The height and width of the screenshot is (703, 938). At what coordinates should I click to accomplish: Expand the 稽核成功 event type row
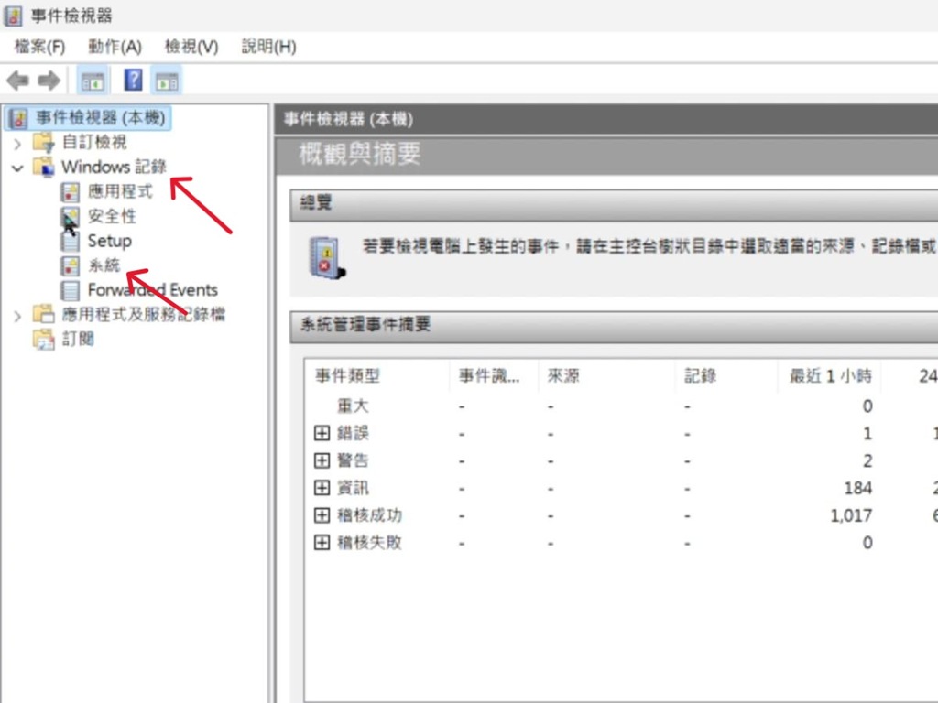pyautogui.click(x=322, y=515)
